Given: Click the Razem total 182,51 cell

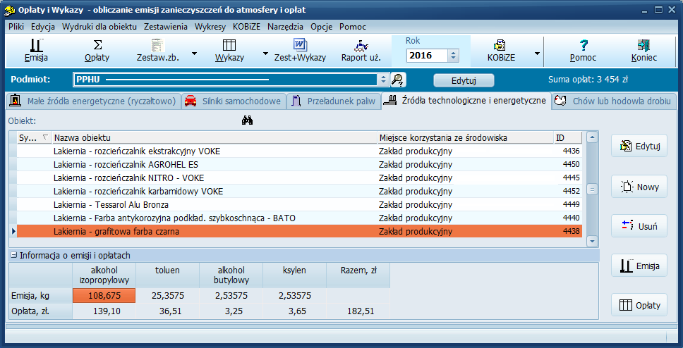Looking at the screenshot, I should [358, 311].
